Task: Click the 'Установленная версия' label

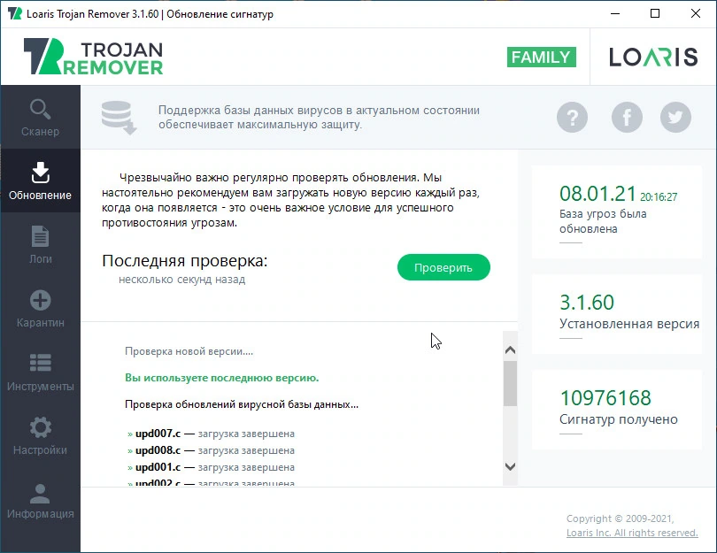Action: (x=629, y=324)
